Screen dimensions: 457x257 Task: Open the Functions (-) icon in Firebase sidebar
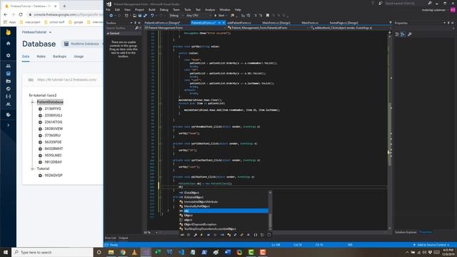tap(8, 96)
